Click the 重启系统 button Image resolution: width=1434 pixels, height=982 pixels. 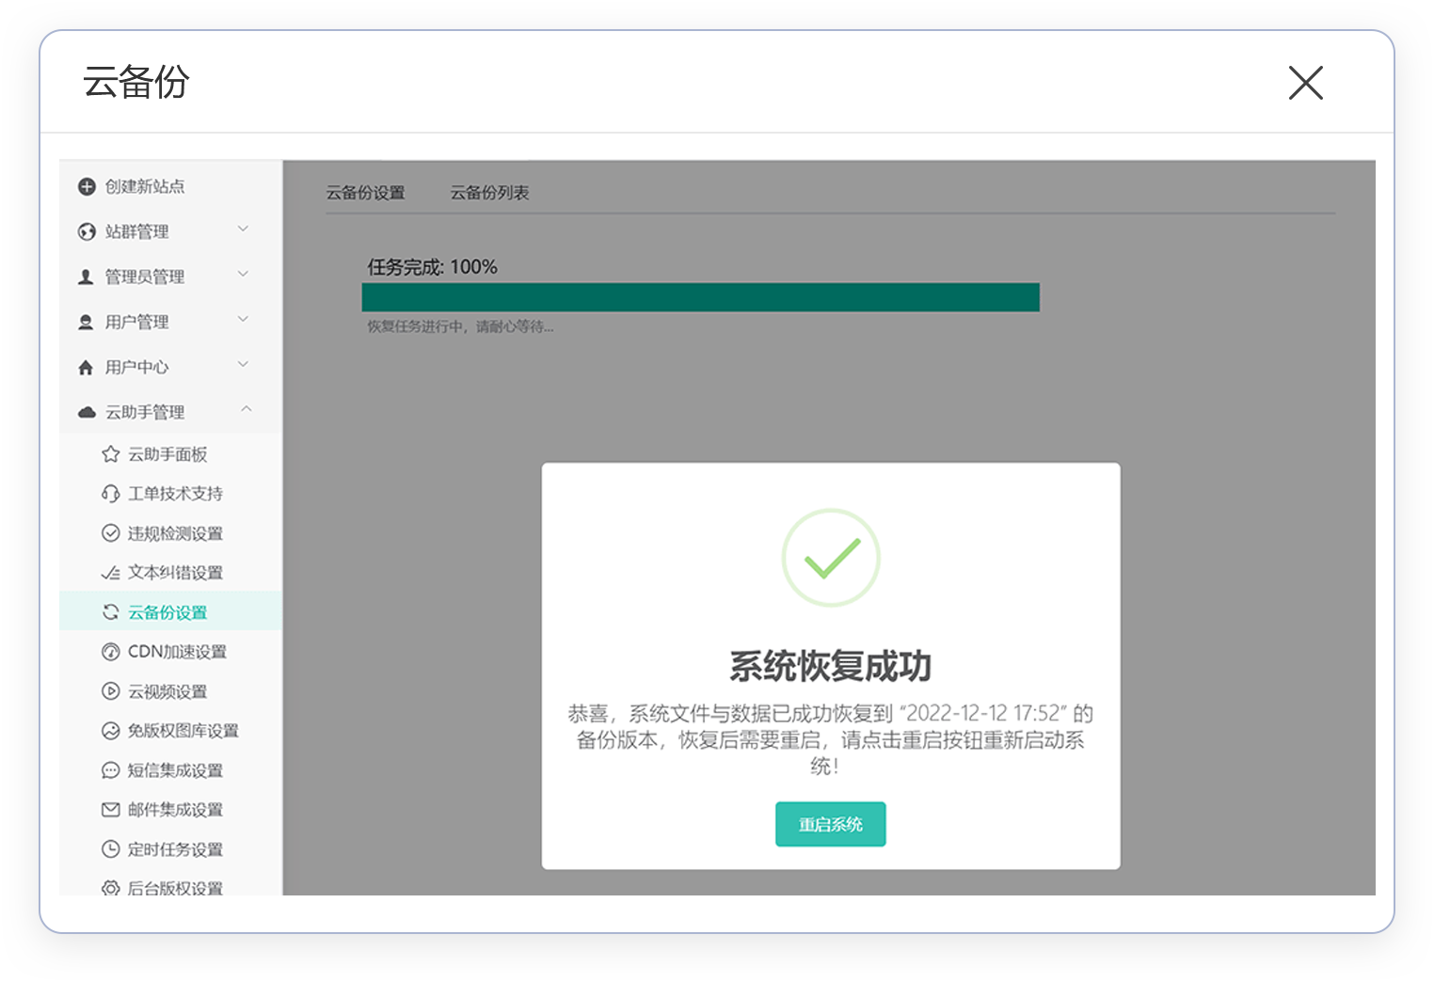[830, 824]
